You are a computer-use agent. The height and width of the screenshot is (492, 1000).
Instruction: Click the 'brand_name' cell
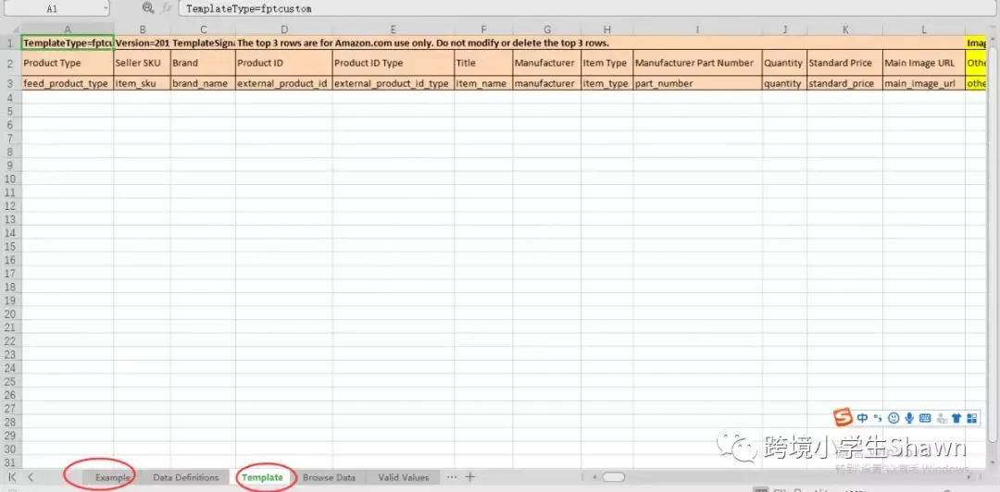coord(203,83)
